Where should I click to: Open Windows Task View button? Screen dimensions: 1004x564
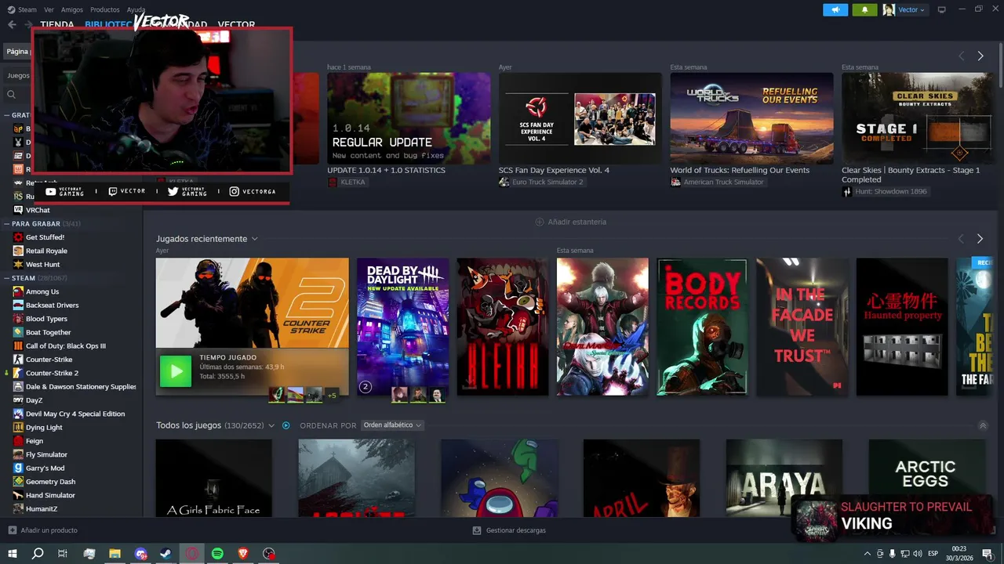(x=63, y=553)
